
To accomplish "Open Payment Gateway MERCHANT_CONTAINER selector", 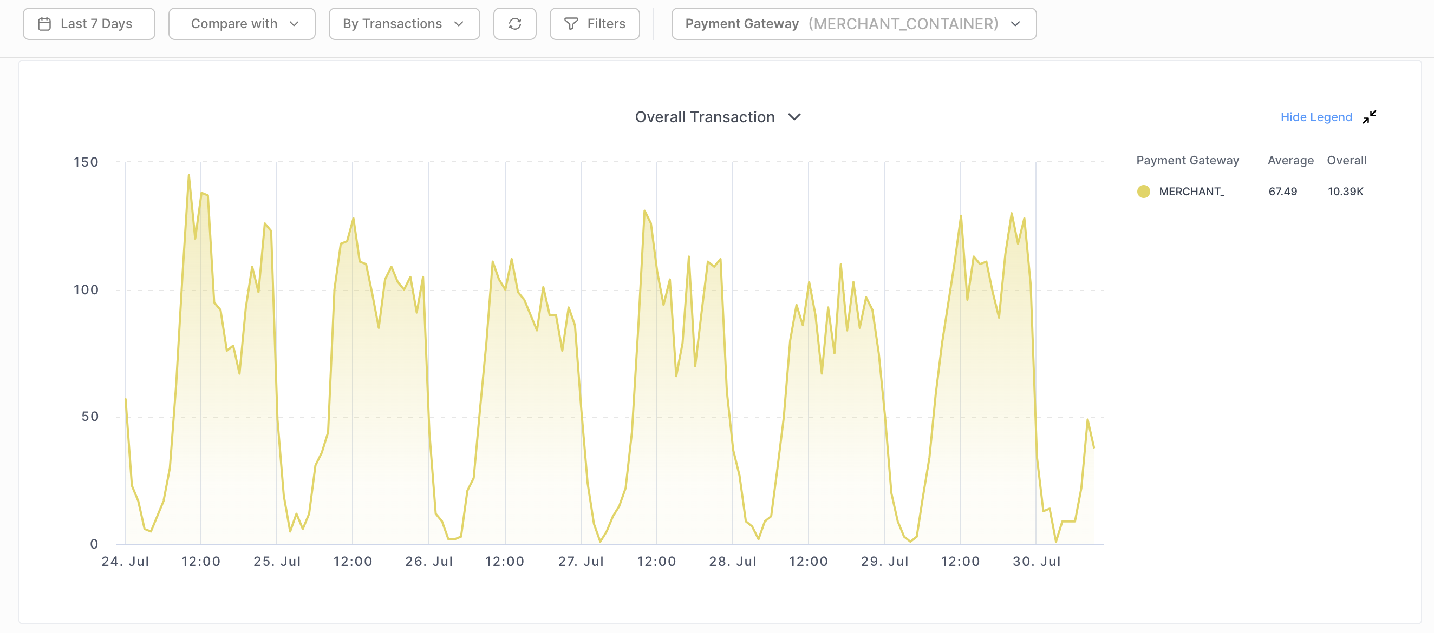I will (x=853, y=24).
